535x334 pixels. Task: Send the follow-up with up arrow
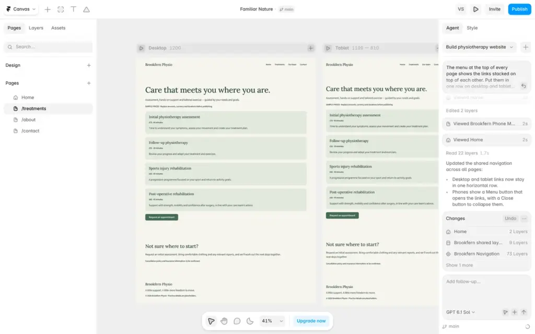click(524, 312)
